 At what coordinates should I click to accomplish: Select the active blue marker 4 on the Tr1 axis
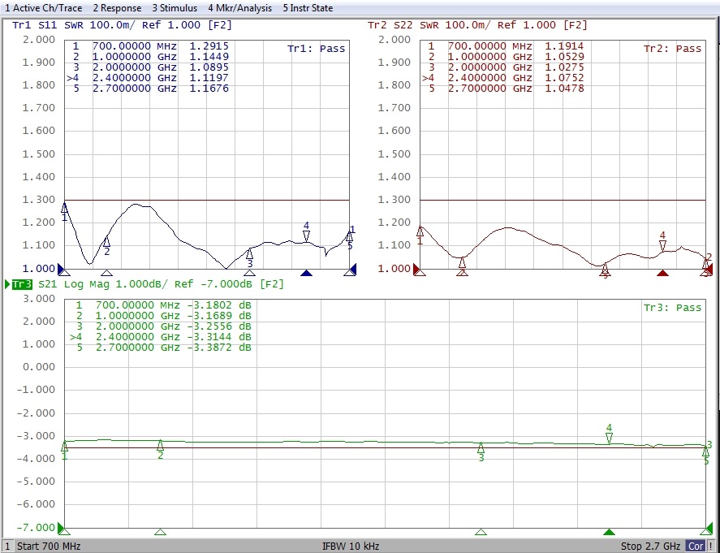306,274
